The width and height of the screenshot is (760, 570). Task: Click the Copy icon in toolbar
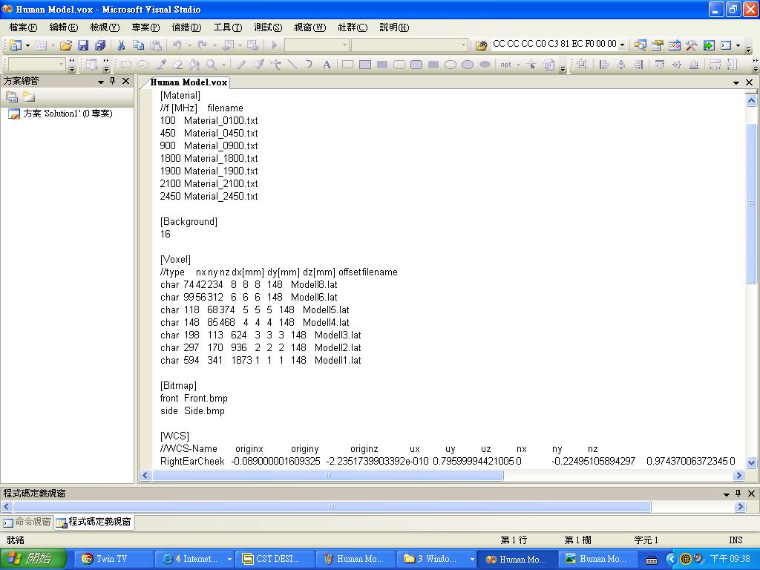click(x=138, y=45)
